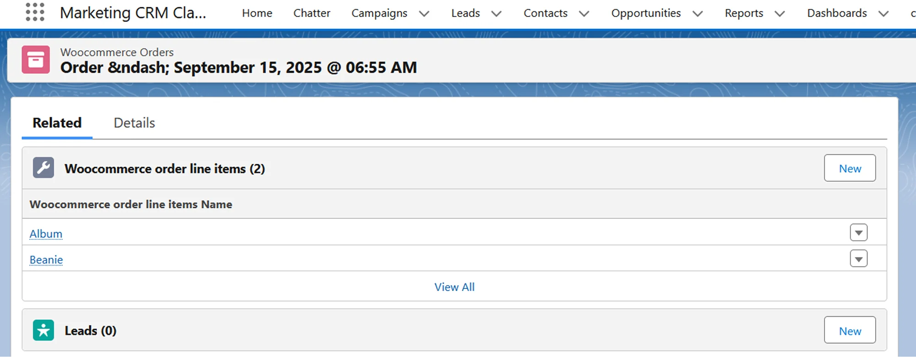Viewport: 916px width, 357px height.
Task: Expand the Contacts navigation chevron
Action: [x=583, y=14]
